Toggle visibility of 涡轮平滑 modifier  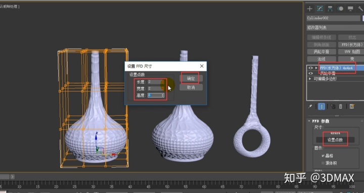point(310,73)
